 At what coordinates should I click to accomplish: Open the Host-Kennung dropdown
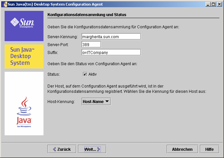click(96, 101)
